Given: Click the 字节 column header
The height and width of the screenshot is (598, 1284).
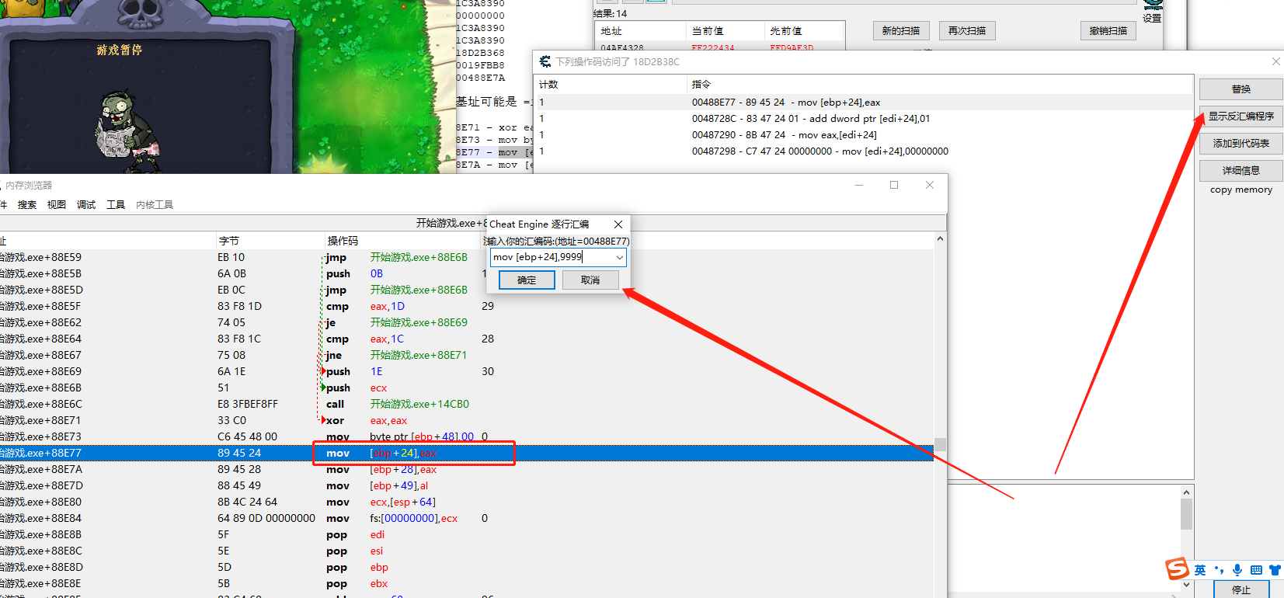Looking at the screenshot, I should coord(270,241).
